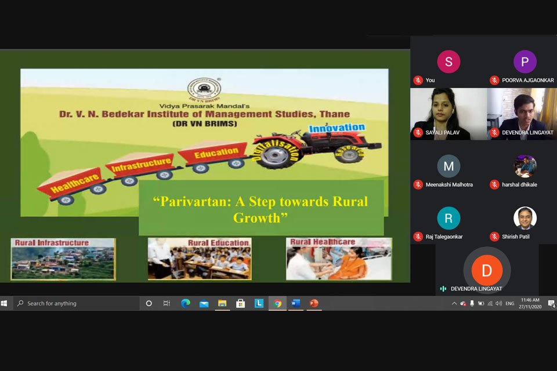The image size is (557, 371).
Task: Select Shirish Patil's profile photo
Action: [x=525, y=218]
